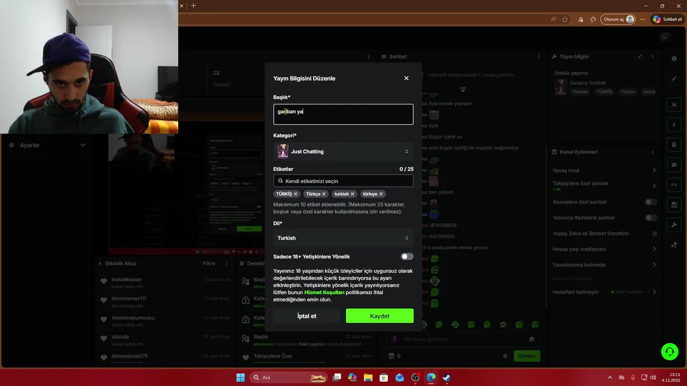
Task: Toggle Yalnızca ifadelerle sohbet switch
Action: 651,218
